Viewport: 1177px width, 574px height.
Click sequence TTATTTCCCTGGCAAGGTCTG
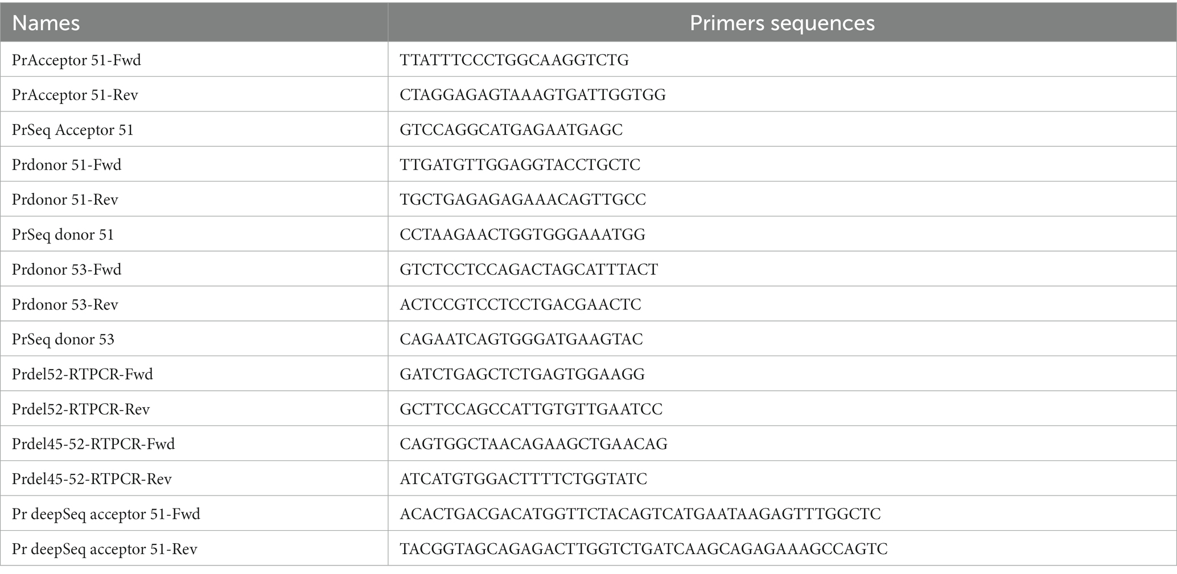514,60
